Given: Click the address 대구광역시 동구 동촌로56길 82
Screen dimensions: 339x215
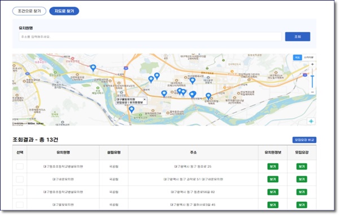Looking at the screenshot, I should pyautogui.click(x=193, y=192).
